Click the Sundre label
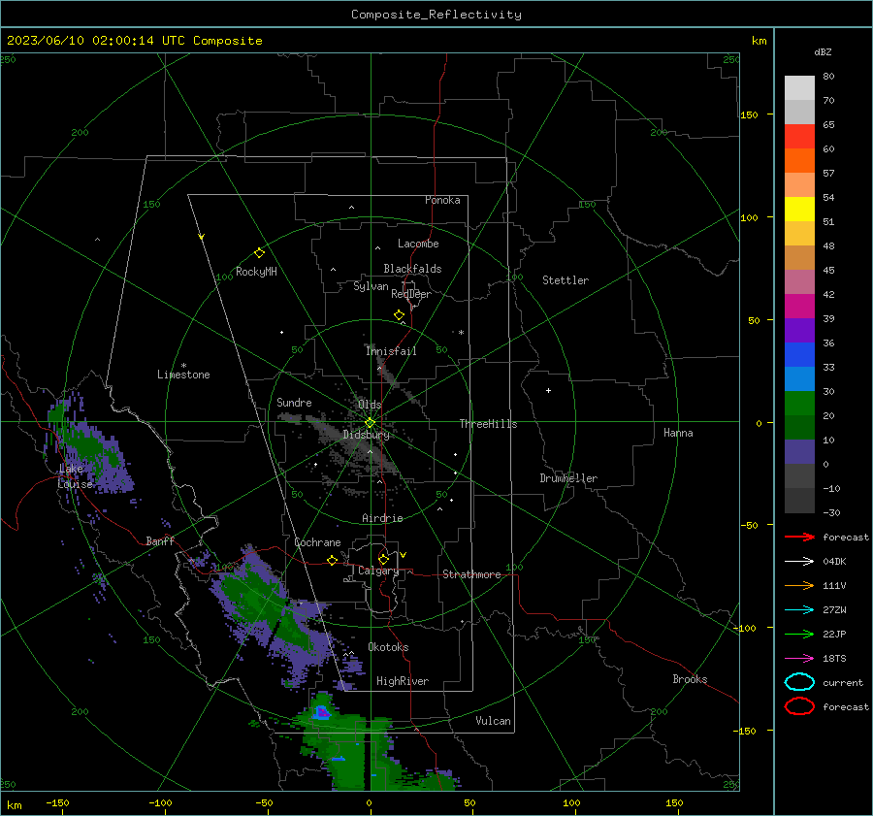Image resolution: width=873 pixels, height=816 pixels. (x=294, y=402)
